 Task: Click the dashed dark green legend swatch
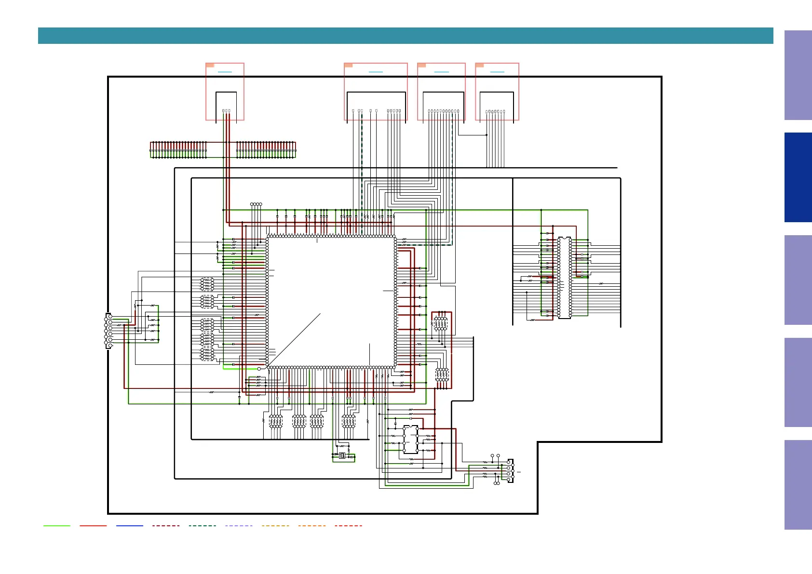(203, 526)
